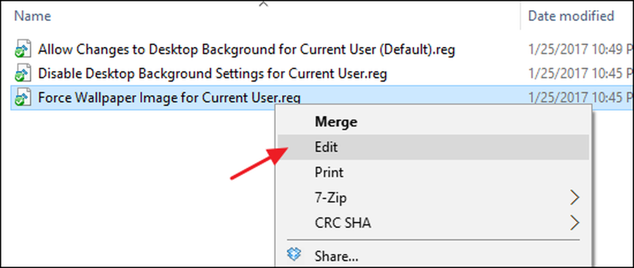The image size is (634, 268).
Task: Open the CRC SHA menu entry
Action: tap(432, 223)
